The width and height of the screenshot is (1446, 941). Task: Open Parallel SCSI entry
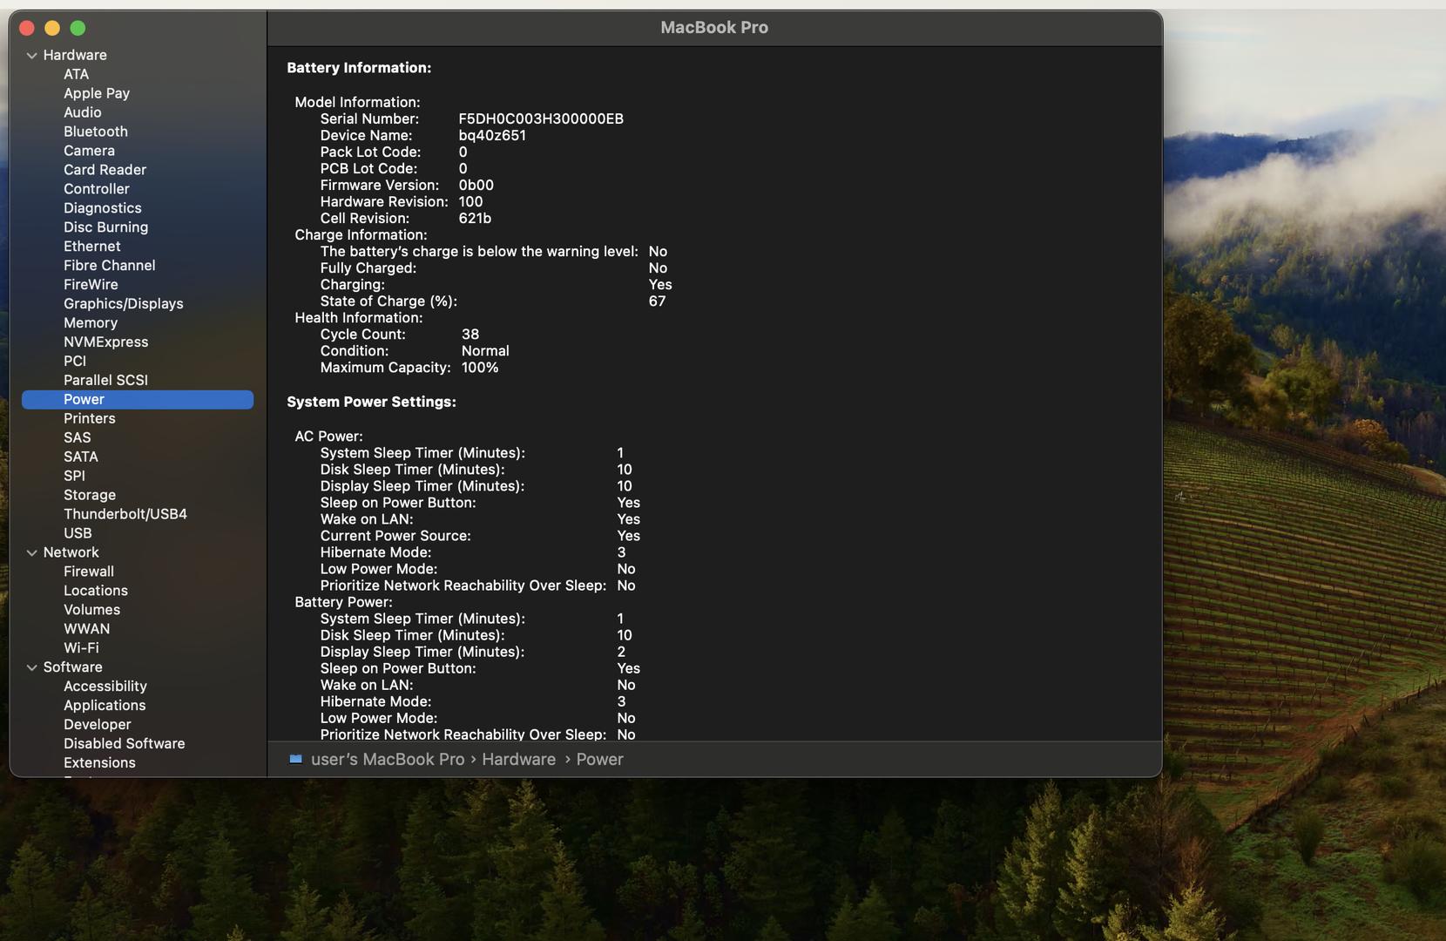pos(106,381)
